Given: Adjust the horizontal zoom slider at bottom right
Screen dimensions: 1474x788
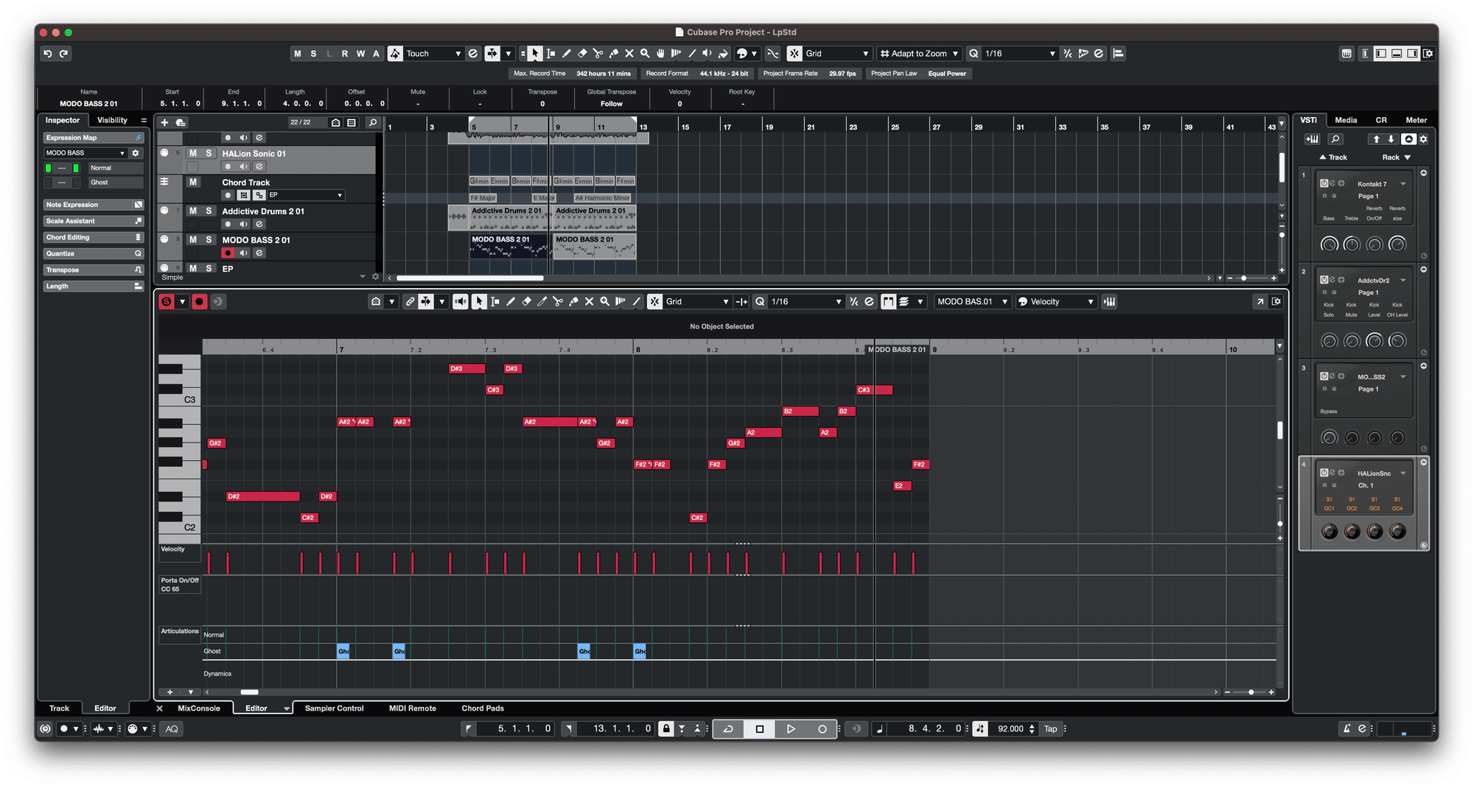Looking at the screenshot, I should point(1251,692).
